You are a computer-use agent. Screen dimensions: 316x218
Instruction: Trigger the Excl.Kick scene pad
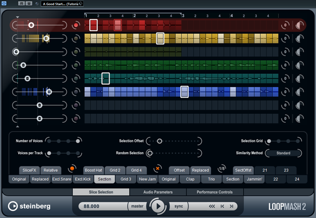pos(82,179)
